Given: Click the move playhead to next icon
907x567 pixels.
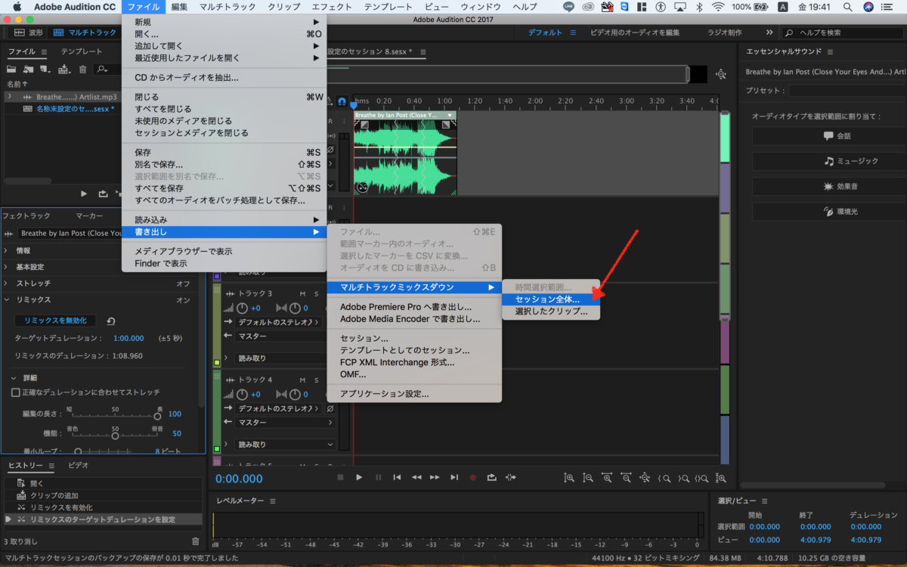Looking at the screenshot, I should point(454,477).
